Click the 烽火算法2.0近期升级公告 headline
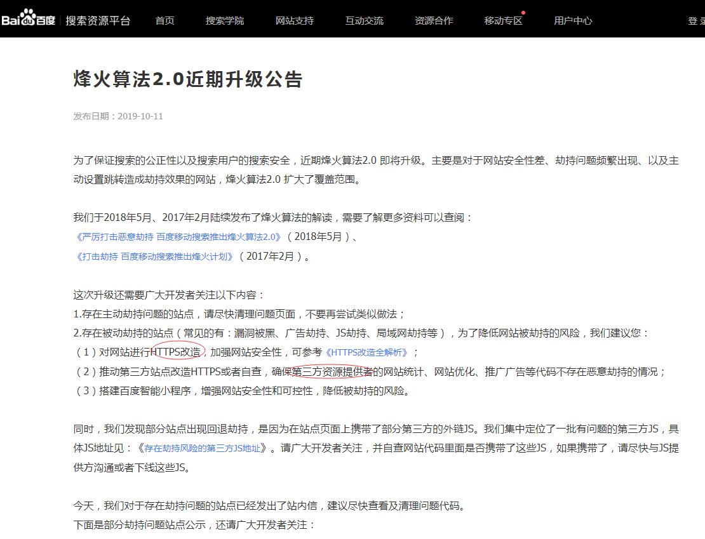The image size is (705, 539). 188,79
